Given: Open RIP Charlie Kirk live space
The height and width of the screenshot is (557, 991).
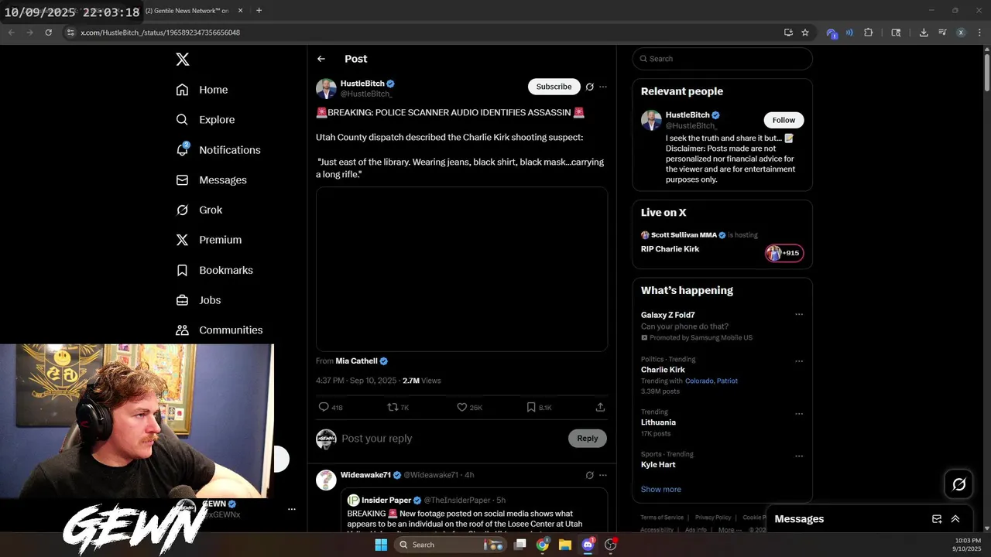Looking at the screenshot, I should pos(670,249).
